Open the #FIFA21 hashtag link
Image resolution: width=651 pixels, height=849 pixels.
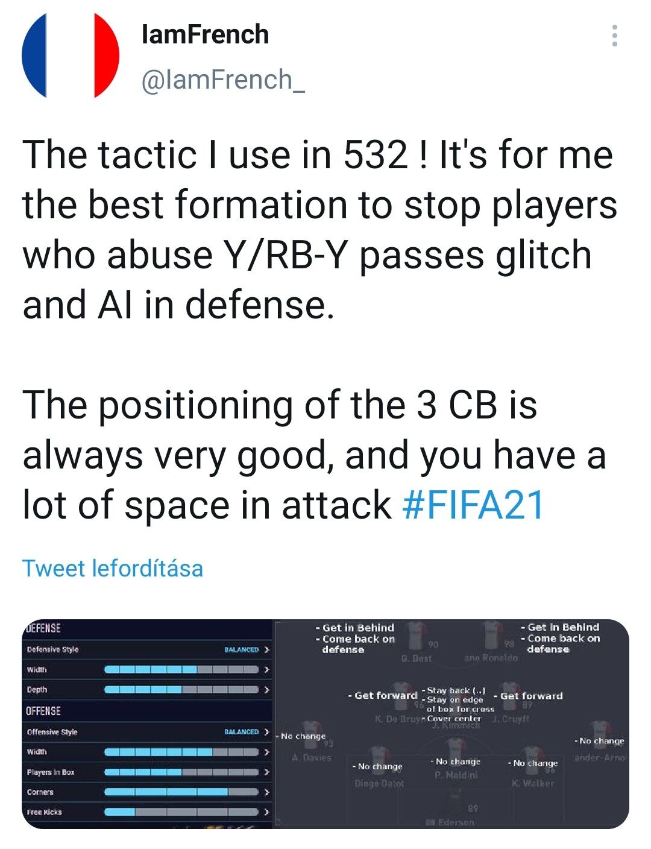point(473,505)
